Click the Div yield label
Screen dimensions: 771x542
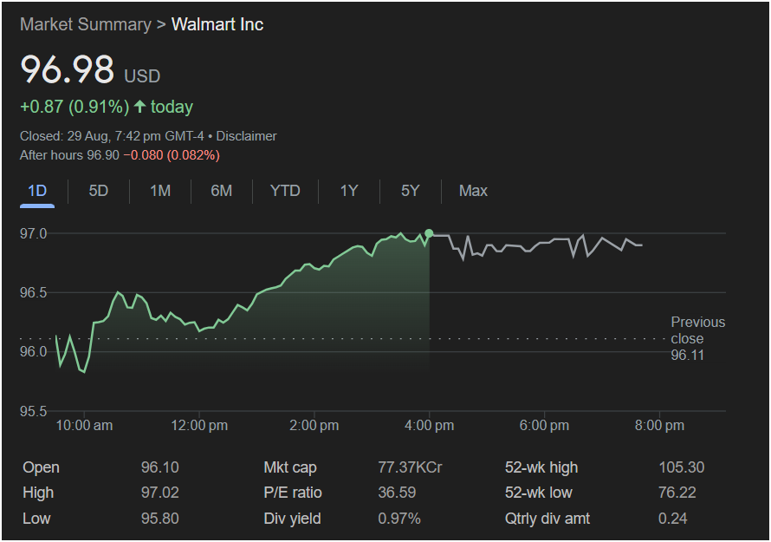click(x=292, y=519)
